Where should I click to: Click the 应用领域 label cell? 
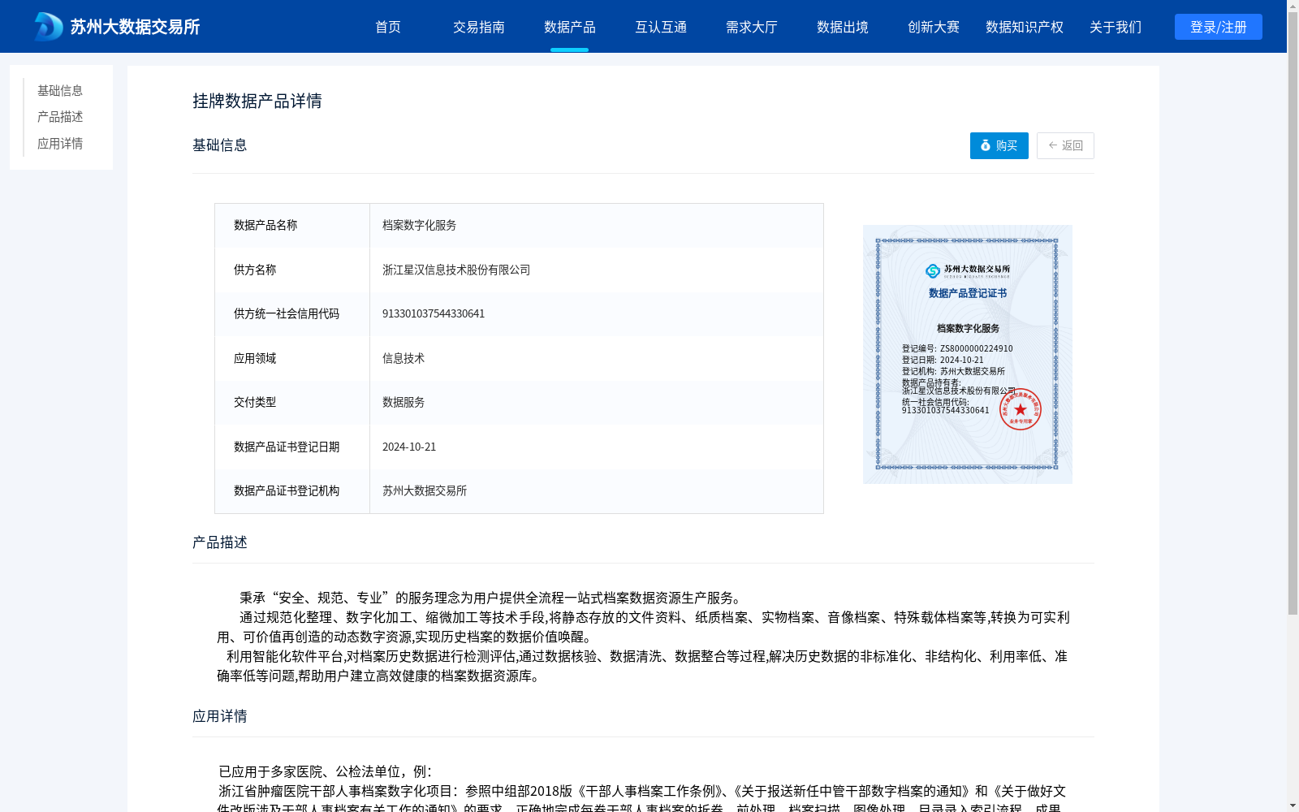point(292,358)
